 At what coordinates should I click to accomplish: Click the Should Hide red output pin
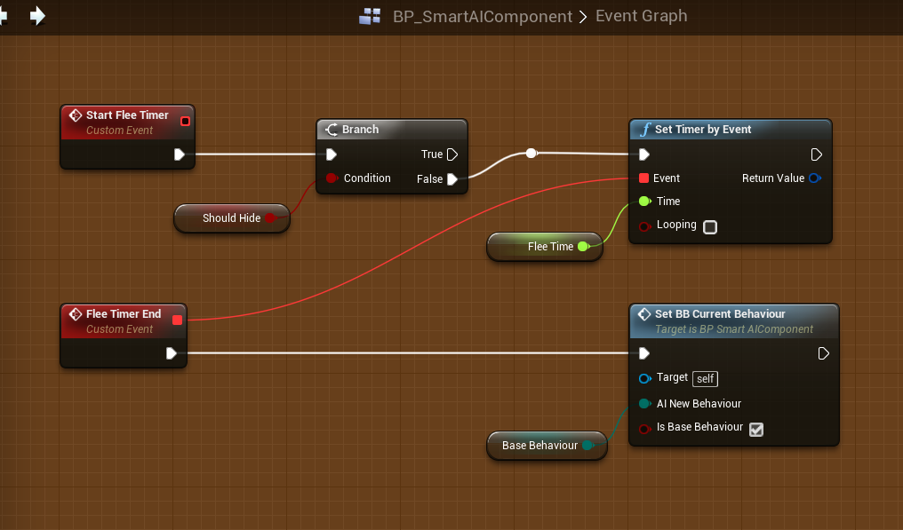click(270, 218)
